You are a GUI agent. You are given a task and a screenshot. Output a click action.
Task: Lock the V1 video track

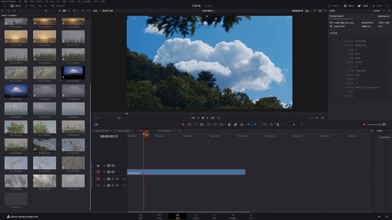(104, 172)
